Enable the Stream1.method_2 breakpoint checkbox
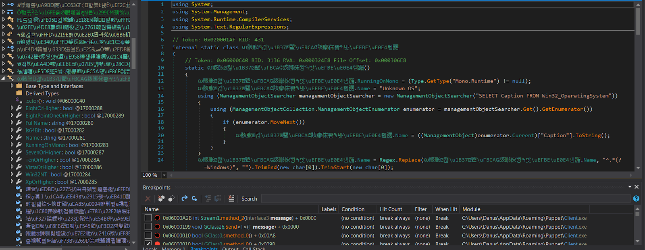Screen dimensions: 645x250 (x=148, y=218)
